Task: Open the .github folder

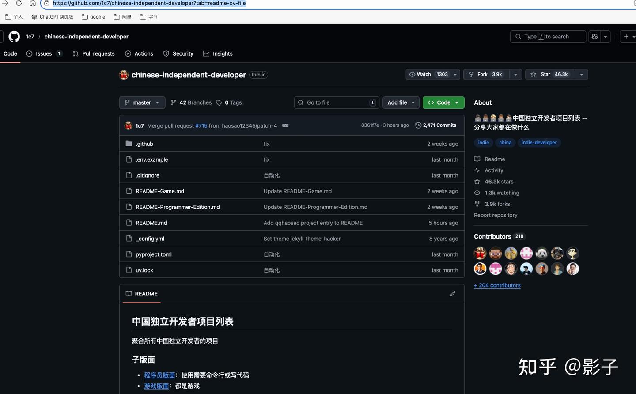Action: (x=144, y=144)
